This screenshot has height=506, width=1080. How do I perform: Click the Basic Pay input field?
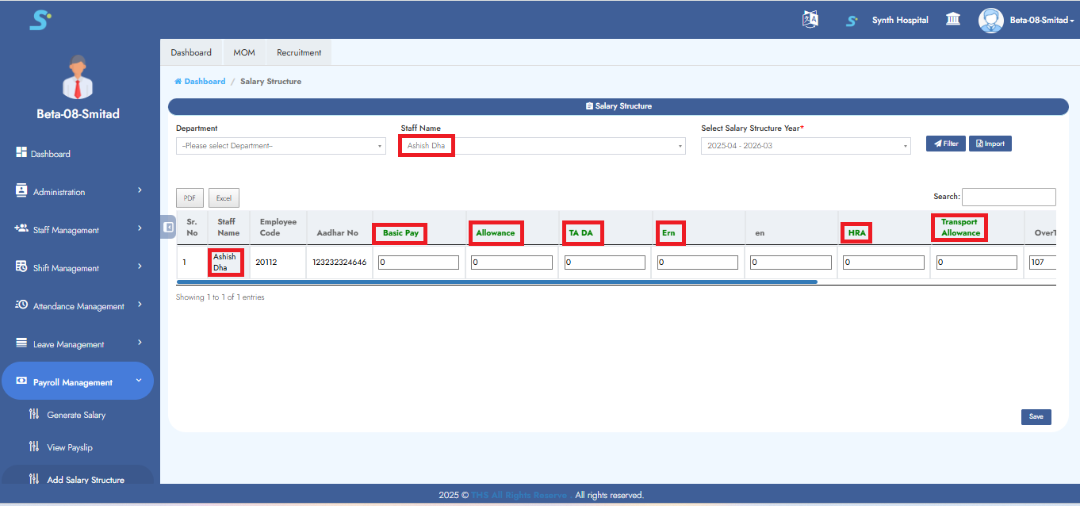[418, 263]
